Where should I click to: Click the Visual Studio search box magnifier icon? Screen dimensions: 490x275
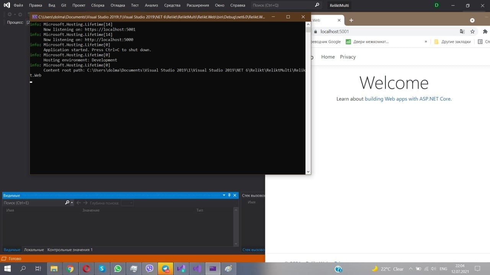(317, 5)
